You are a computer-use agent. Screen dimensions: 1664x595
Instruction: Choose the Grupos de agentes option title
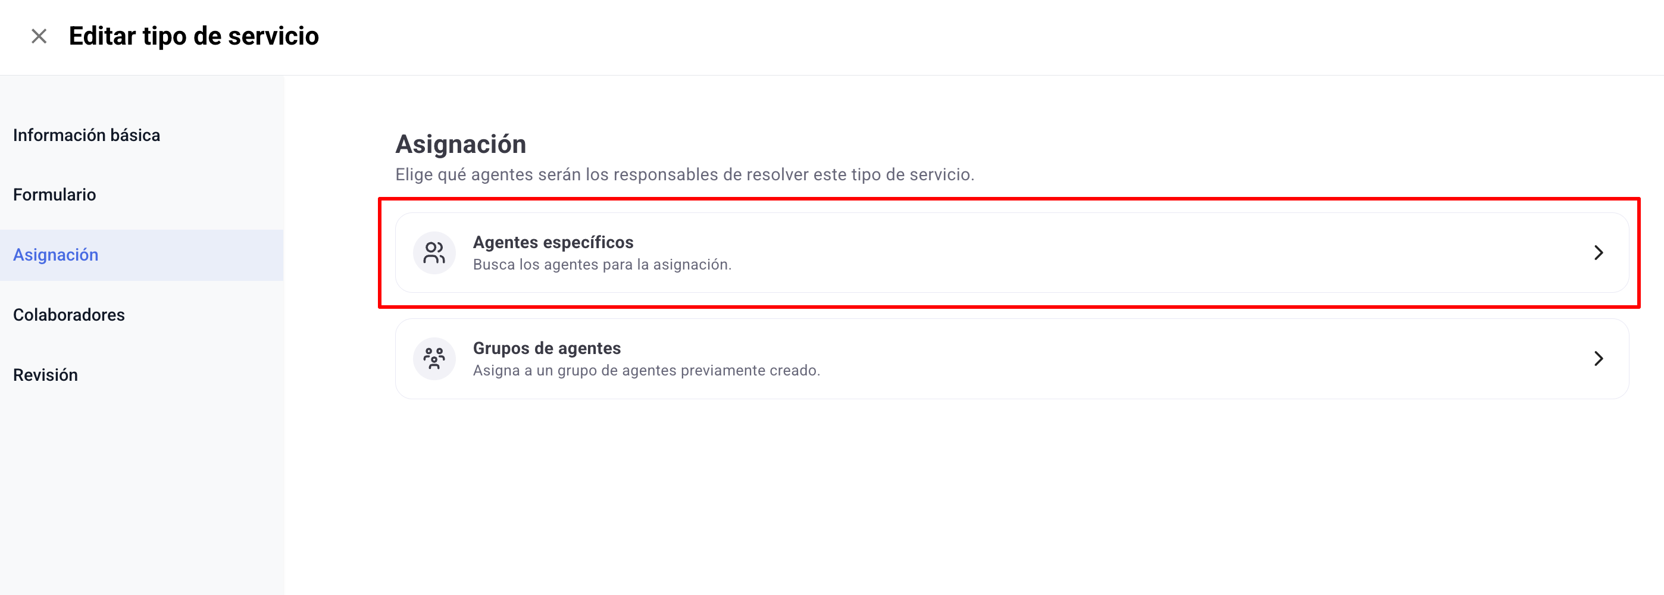[x=546, y=348]
